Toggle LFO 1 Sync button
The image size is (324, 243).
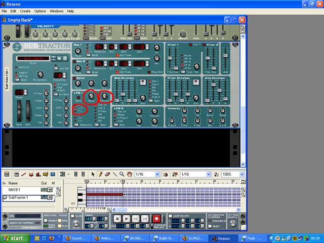(x=78, y=97)
